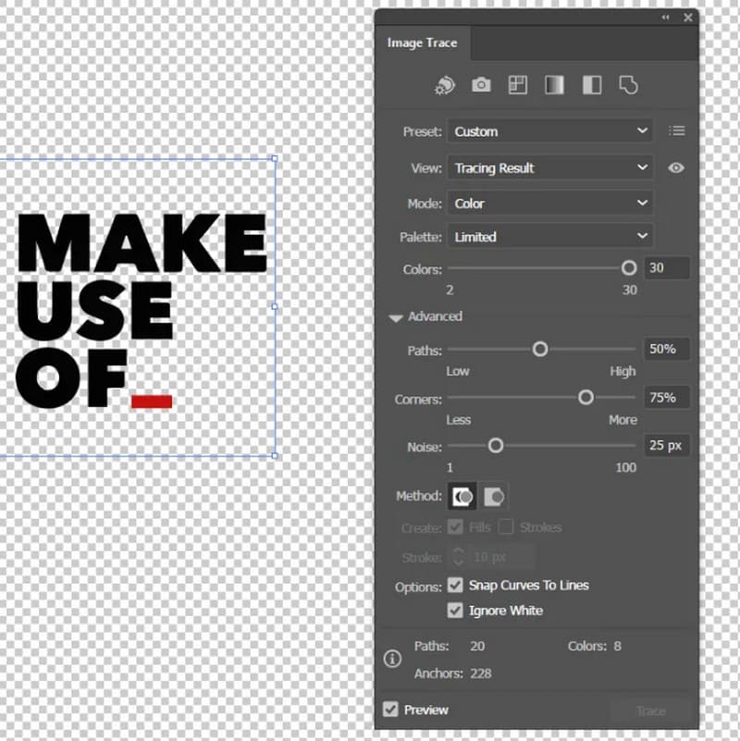This screenshot has width=740, height=741.
Task: Toggle the Preview checkbox
Action: [390, 710]
